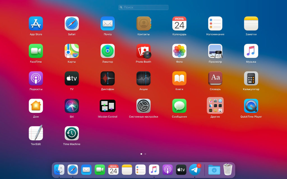287x179 pixels.
Task: Select first Launchpad page dot
Action: pos(141,154)
